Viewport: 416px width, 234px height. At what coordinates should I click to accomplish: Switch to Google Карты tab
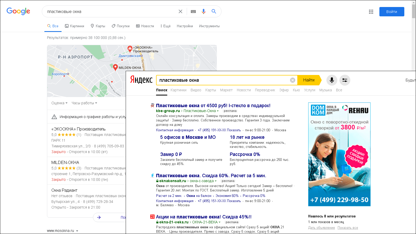tap(98, 26)
